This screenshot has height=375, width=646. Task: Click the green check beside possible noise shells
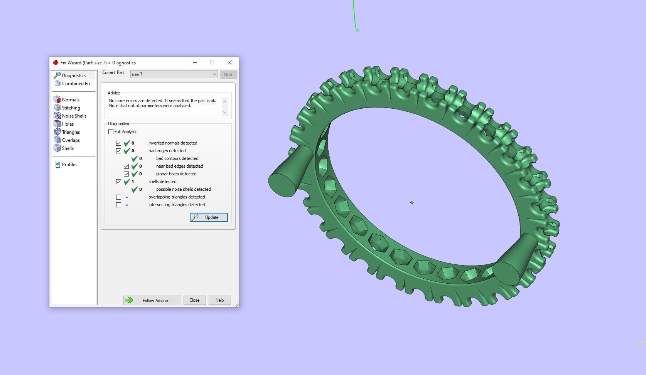tap(134, 189)
